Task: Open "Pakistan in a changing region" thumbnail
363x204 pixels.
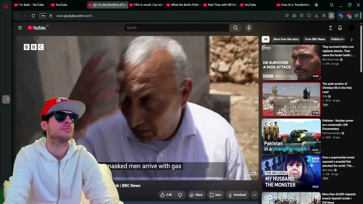Action: pyautogui.click(x=291, y=136)
